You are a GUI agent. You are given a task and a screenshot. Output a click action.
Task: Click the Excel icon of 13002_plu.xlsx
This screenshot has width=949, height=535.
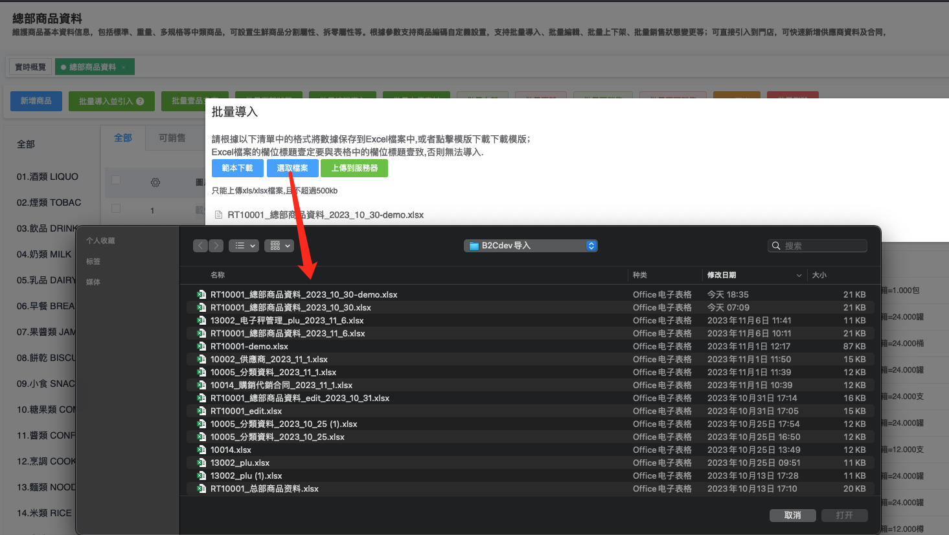201,463
